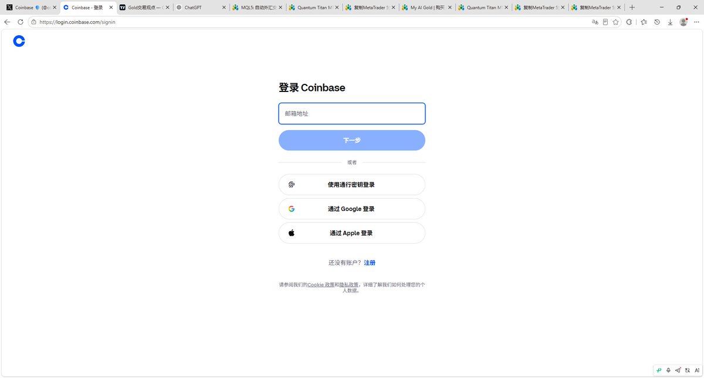Click the 或者 divider label
The width and height of the screenshot is (704, 378).
coord(352,162)
